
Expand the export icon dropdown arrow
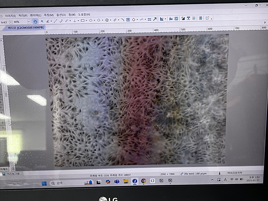point(211,19)
